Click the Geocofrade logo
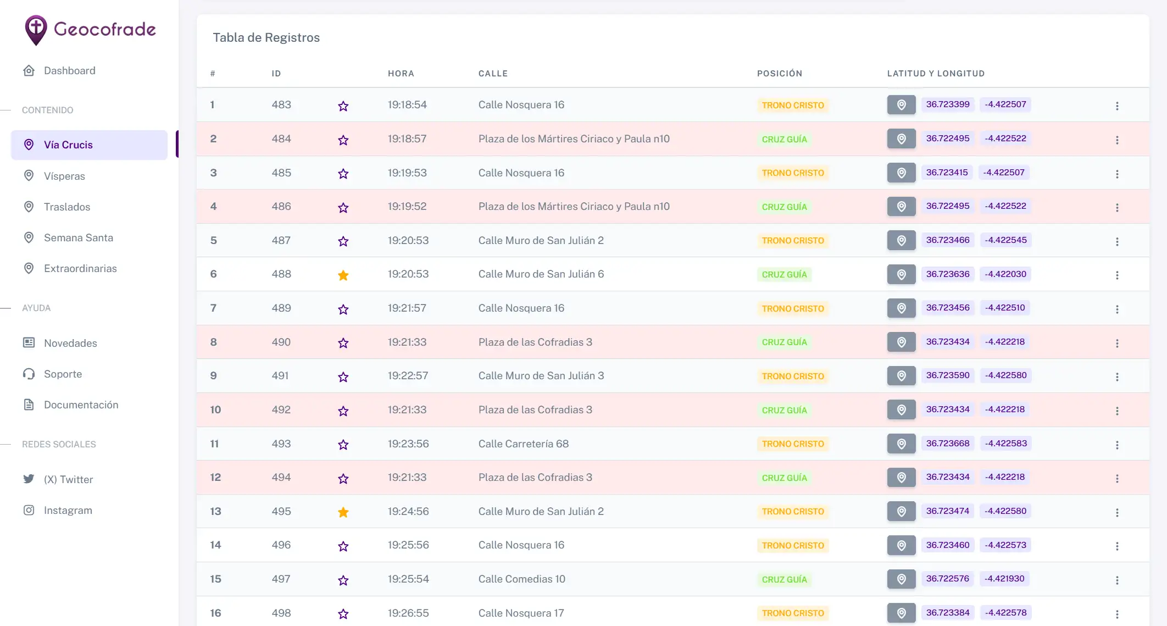The image size is (1167, 626). pyautogui.click(x=91, y=30)
